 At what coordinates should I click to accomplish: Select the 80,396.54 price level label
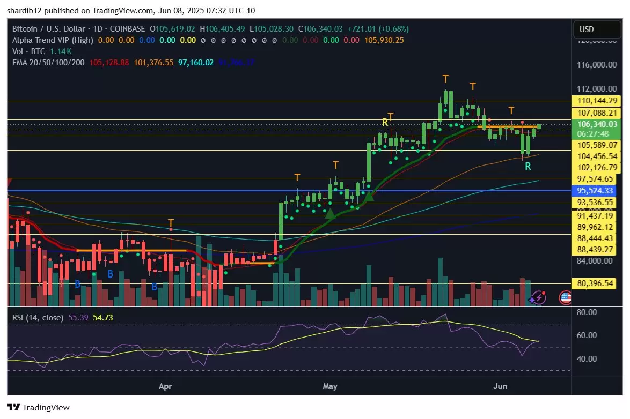pos(595,283)
